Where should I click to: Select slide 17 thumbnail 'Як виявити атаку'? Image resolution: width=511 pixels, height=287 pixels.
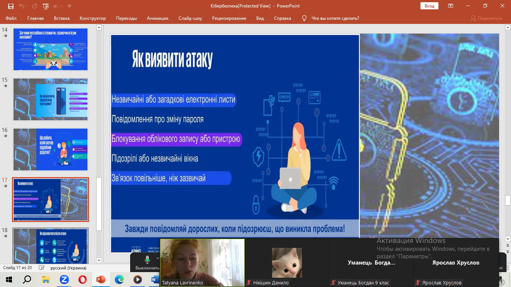(51, 200)
